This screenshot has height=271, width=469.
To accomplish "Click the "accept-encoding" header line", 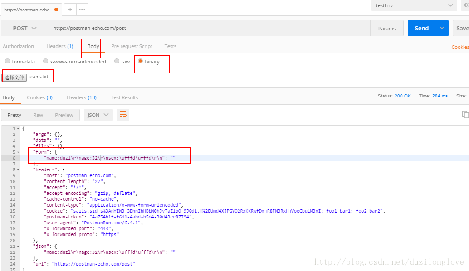I will pyautogui.click(x=91, y=194).
